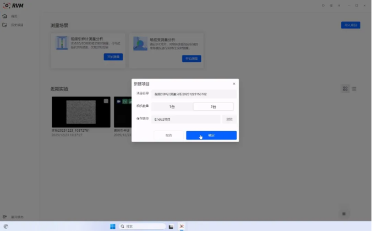Open the Windows Start menu
Screen dimensions: 372x231
113,226
